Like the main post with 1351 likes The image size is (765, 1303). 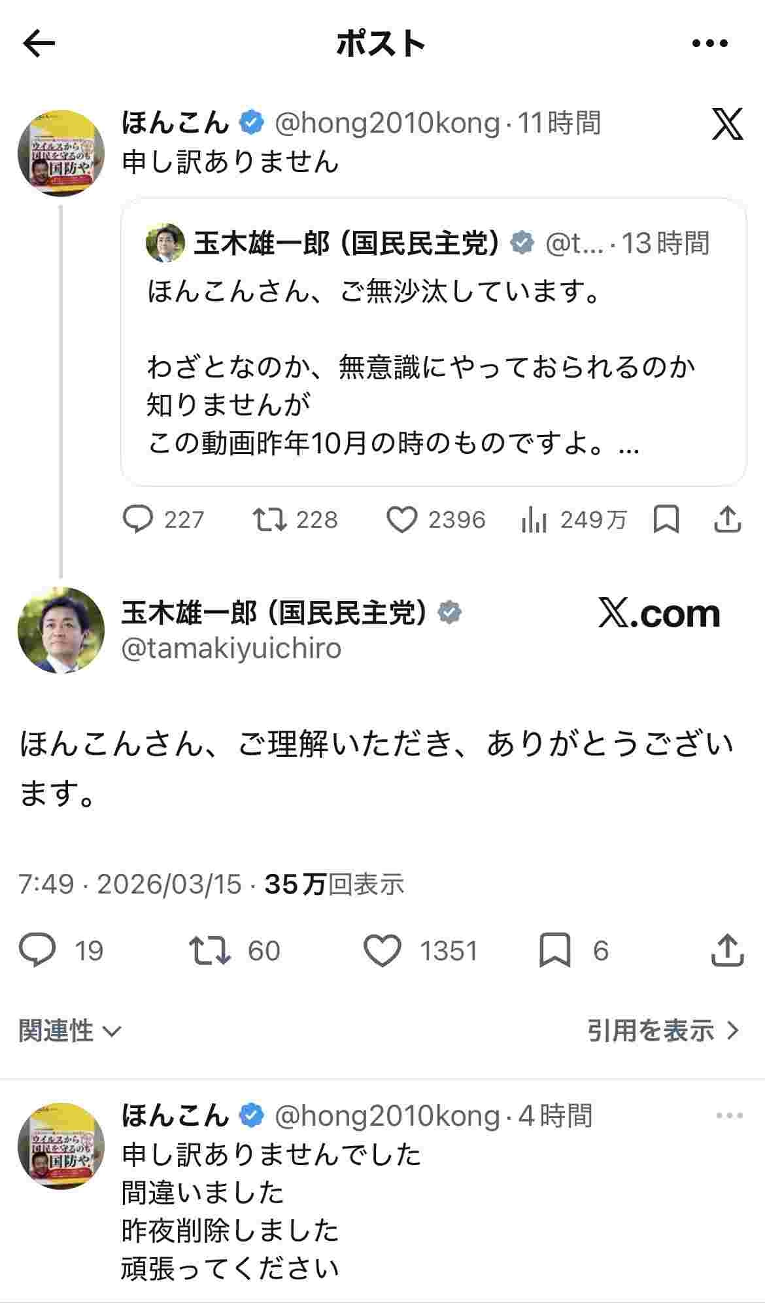pos(382,950)
